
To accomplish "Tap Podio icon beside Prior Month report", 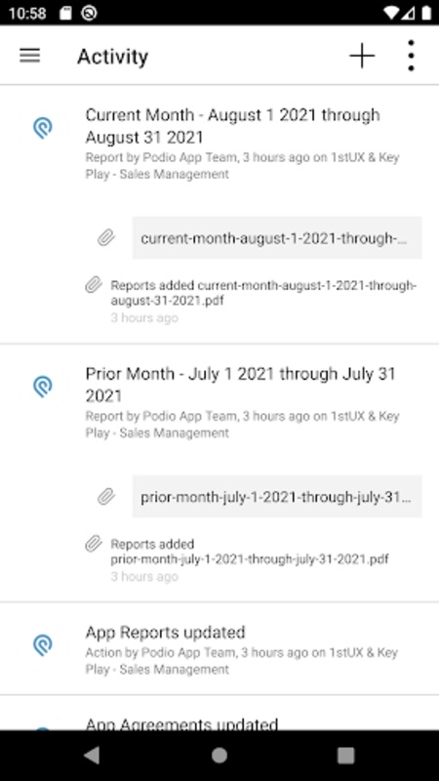I will [x=43, y=387].
